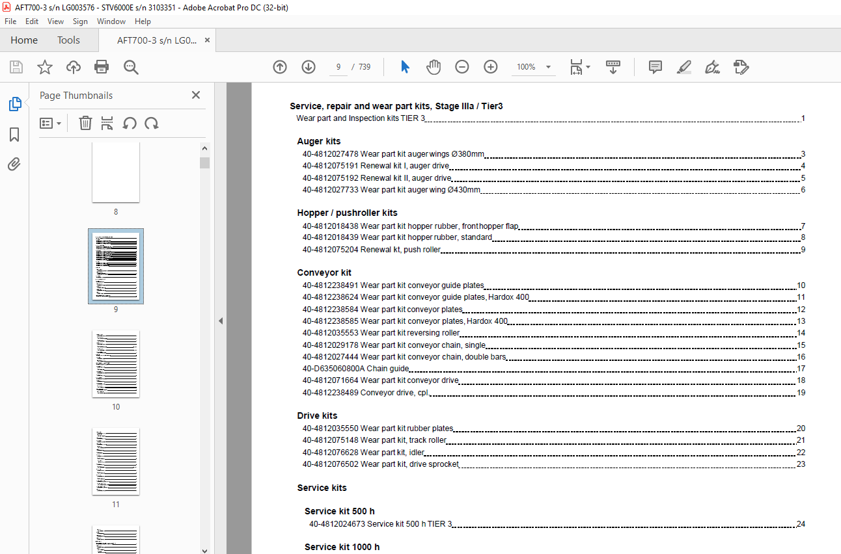Open 40-4812238624 guide plates Hardox 400 entry

(554, 297)
